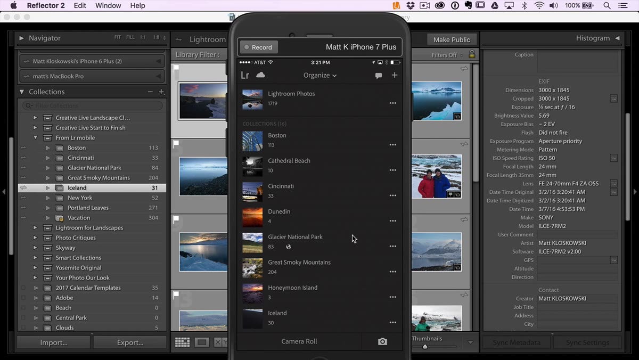
Task: Open the Dropbox menu bar icon
Action: (411, 5)
